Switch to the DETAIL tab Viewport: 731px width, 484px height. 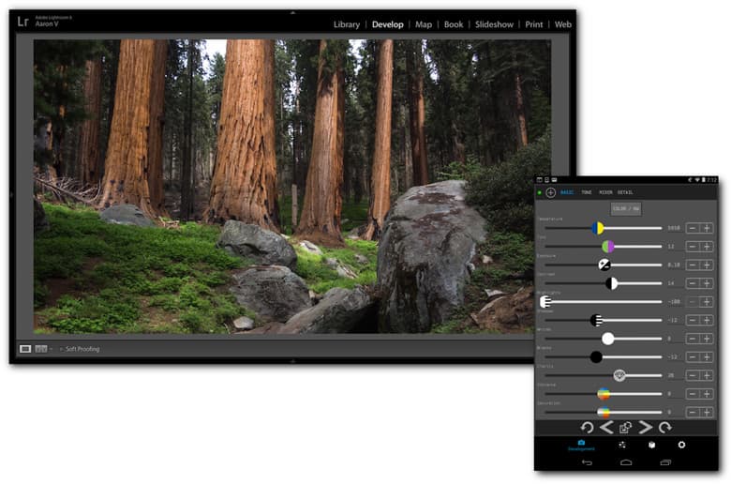click(625, 192)
